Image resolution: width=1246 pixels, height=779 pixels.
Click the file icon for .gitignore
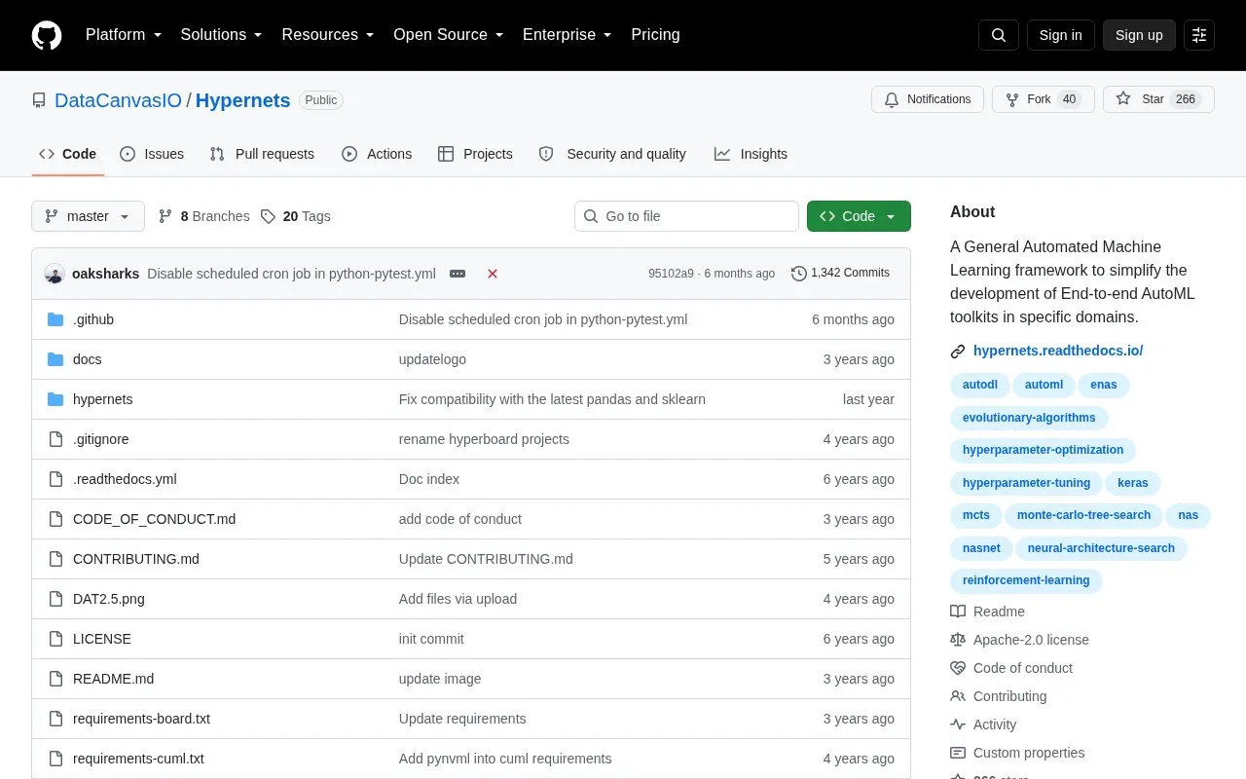click(x=55, y=439)
